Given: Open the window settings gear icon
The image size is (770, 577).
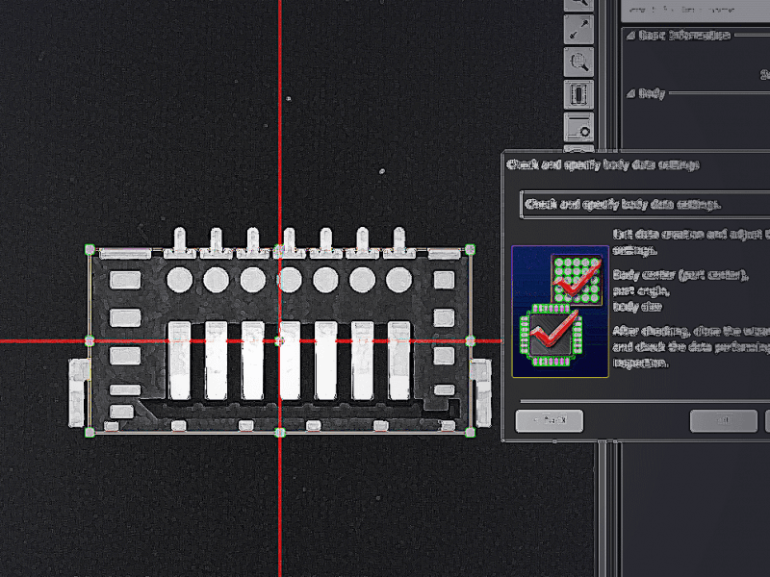Looking at the screenshot, I should pyautogui.click(x=578, y=127).
